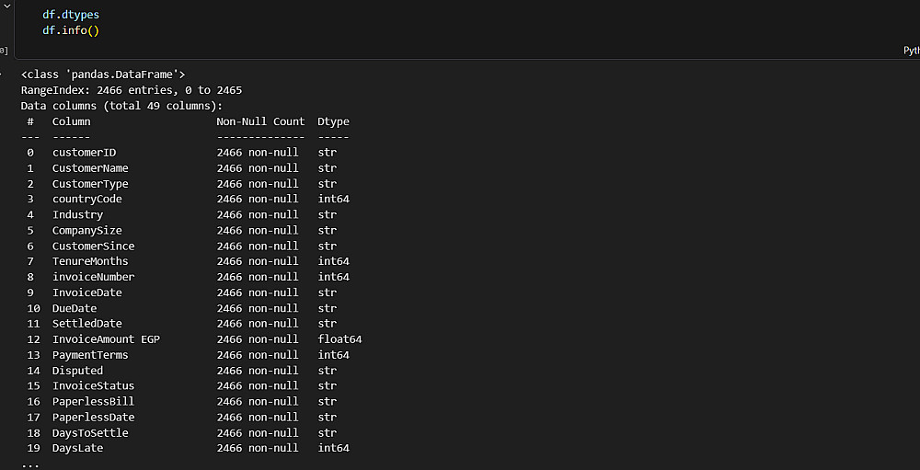
Task: Place cursor on the df.dtypes code line
Action: [70, 15]
